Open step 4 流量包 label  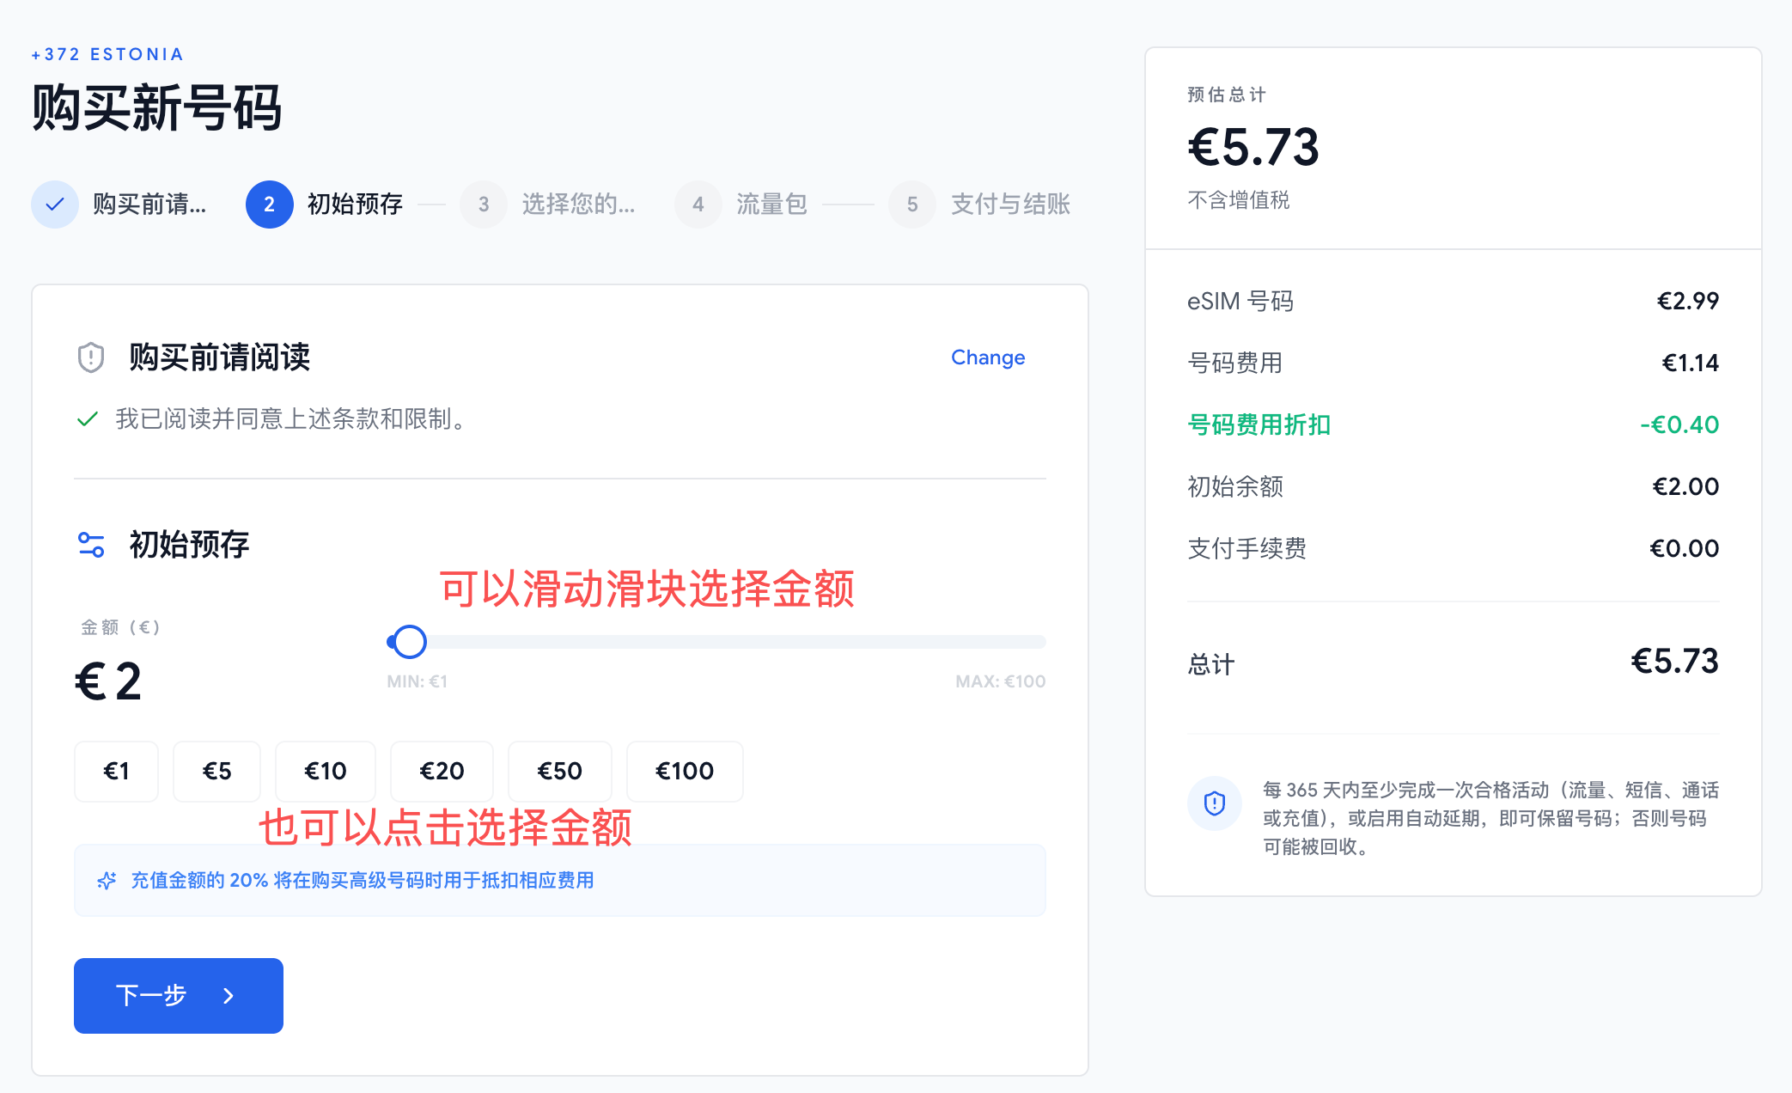coord(771,205)
